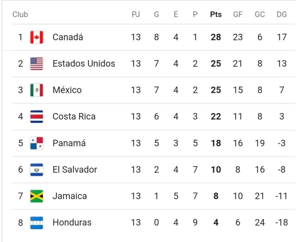Image resolution: width=296 pixels, height=242 pixels.
Task: Click Canadá's 28 points value
Action: (216, 37)
